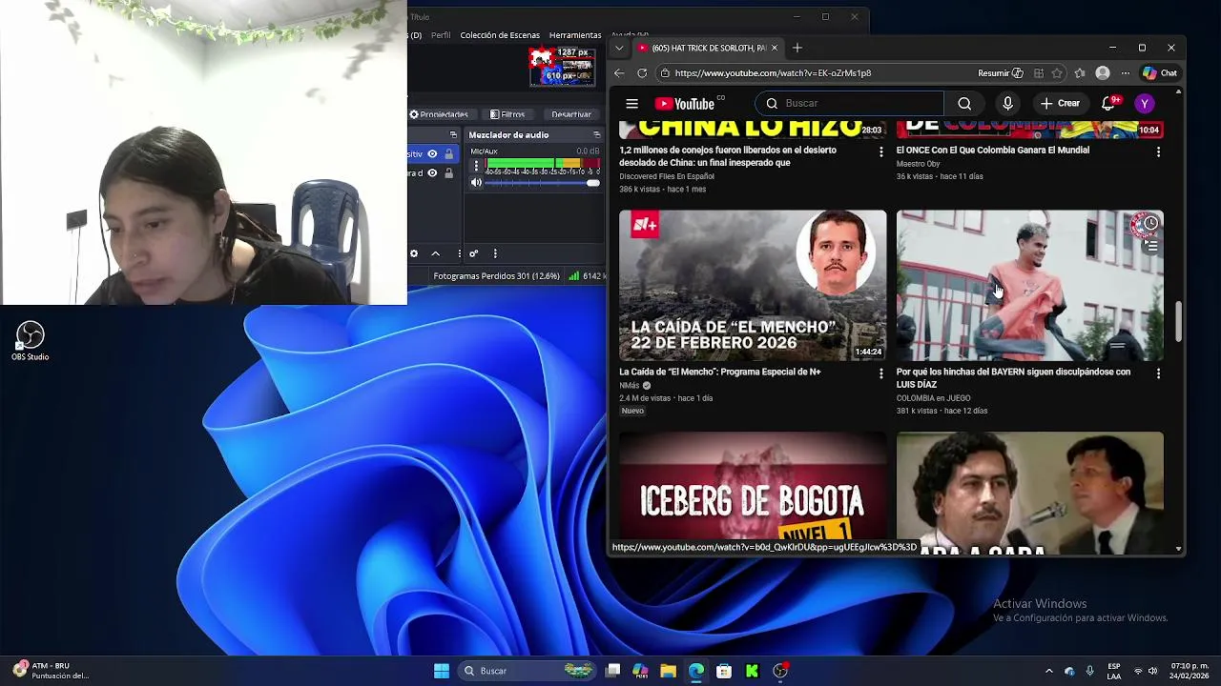Open Perfil menu in OBS
The width and height of the screenshot is (1221, 686).
pos(441,35)
